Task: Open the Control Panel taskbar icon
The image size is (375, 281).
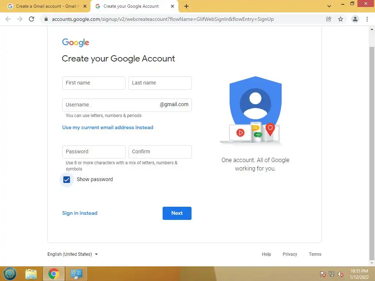Action: pos(76,274)
